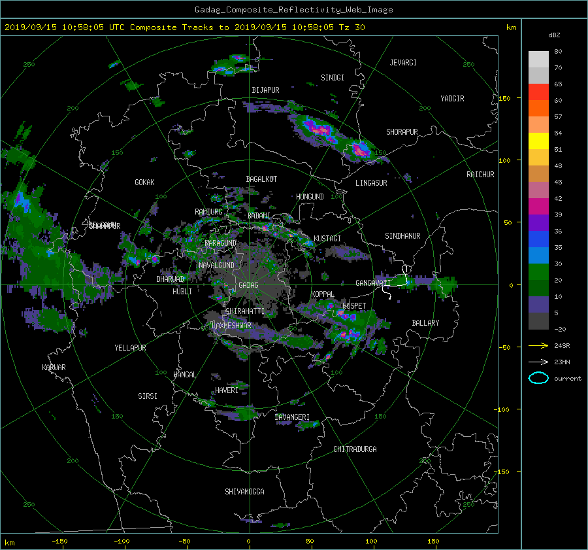Click the HAVERI label
This screenshot has width=588, height=550.
point(227,390)
